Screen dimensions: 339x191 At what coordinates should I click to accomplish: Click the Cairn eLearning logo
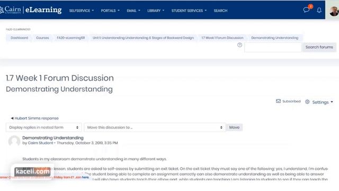point(31,10)
